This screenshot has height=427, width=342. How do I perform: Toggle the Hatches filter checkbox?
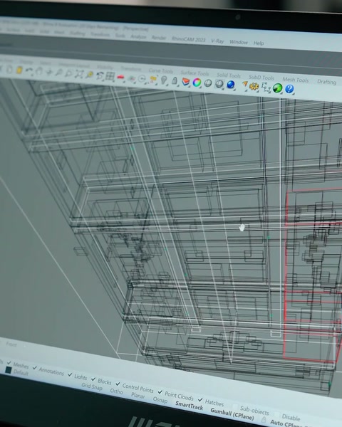[x=200, y=400]
